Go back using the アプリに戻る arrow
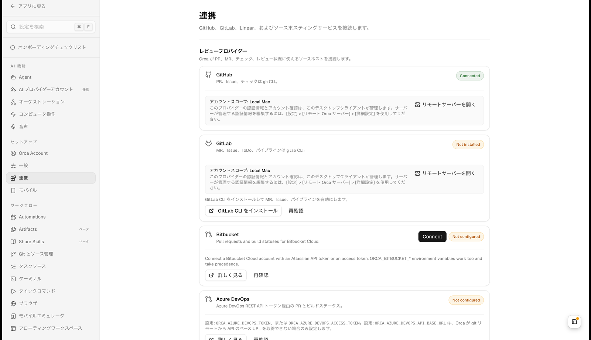The height and width of the screenshot is (340, 591). tap(13, 6)
